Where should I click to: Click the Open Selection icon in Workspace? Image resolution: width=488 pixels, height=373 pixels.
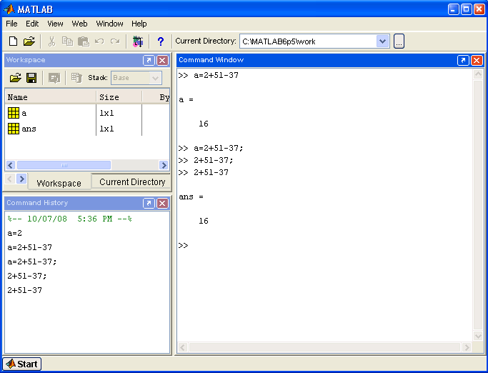coord(54,78)
